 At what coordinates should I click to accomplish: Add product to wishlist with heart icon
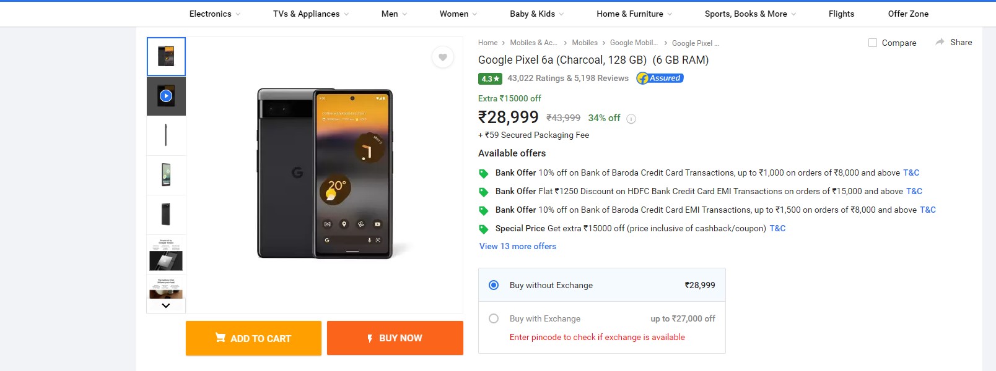pos(442,58)
